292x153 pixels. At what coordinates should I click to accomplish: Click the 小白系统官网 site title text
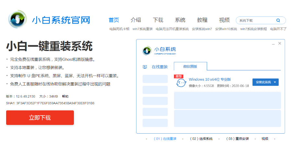click(x=61, y=20)
